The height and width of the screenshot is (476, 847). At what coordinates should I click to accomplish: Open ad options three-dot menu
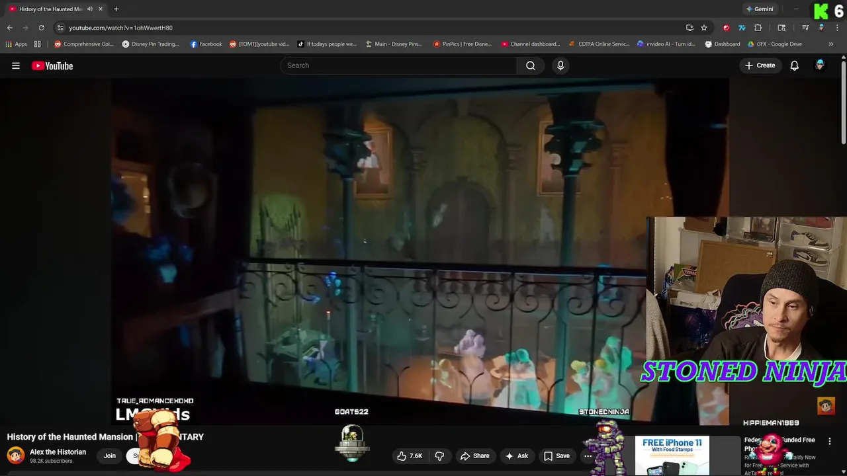point(830,441)
